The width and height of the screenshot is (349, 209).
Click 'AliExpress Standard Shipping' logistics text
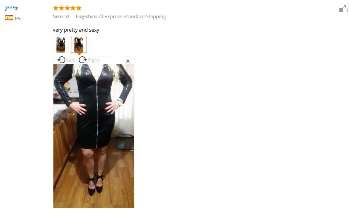132,17
